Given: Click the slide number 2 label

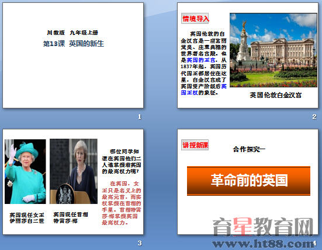Looking at the screenshot, I should 314,117.
